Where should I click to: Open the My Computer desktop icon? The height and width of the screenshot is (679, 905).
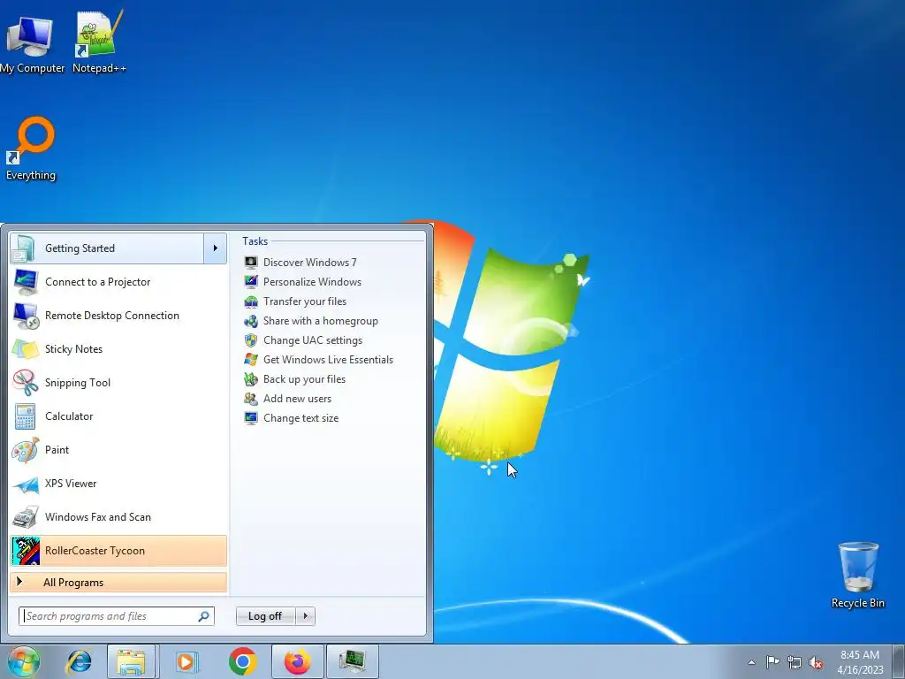pyautogui.click(x=32, y=45)
